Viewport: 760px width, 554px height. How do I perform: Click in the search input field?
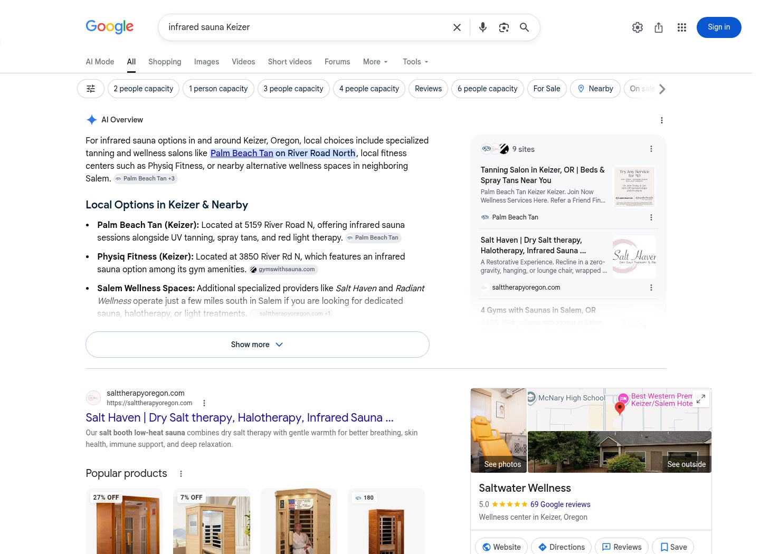click(x=306, y=27)
